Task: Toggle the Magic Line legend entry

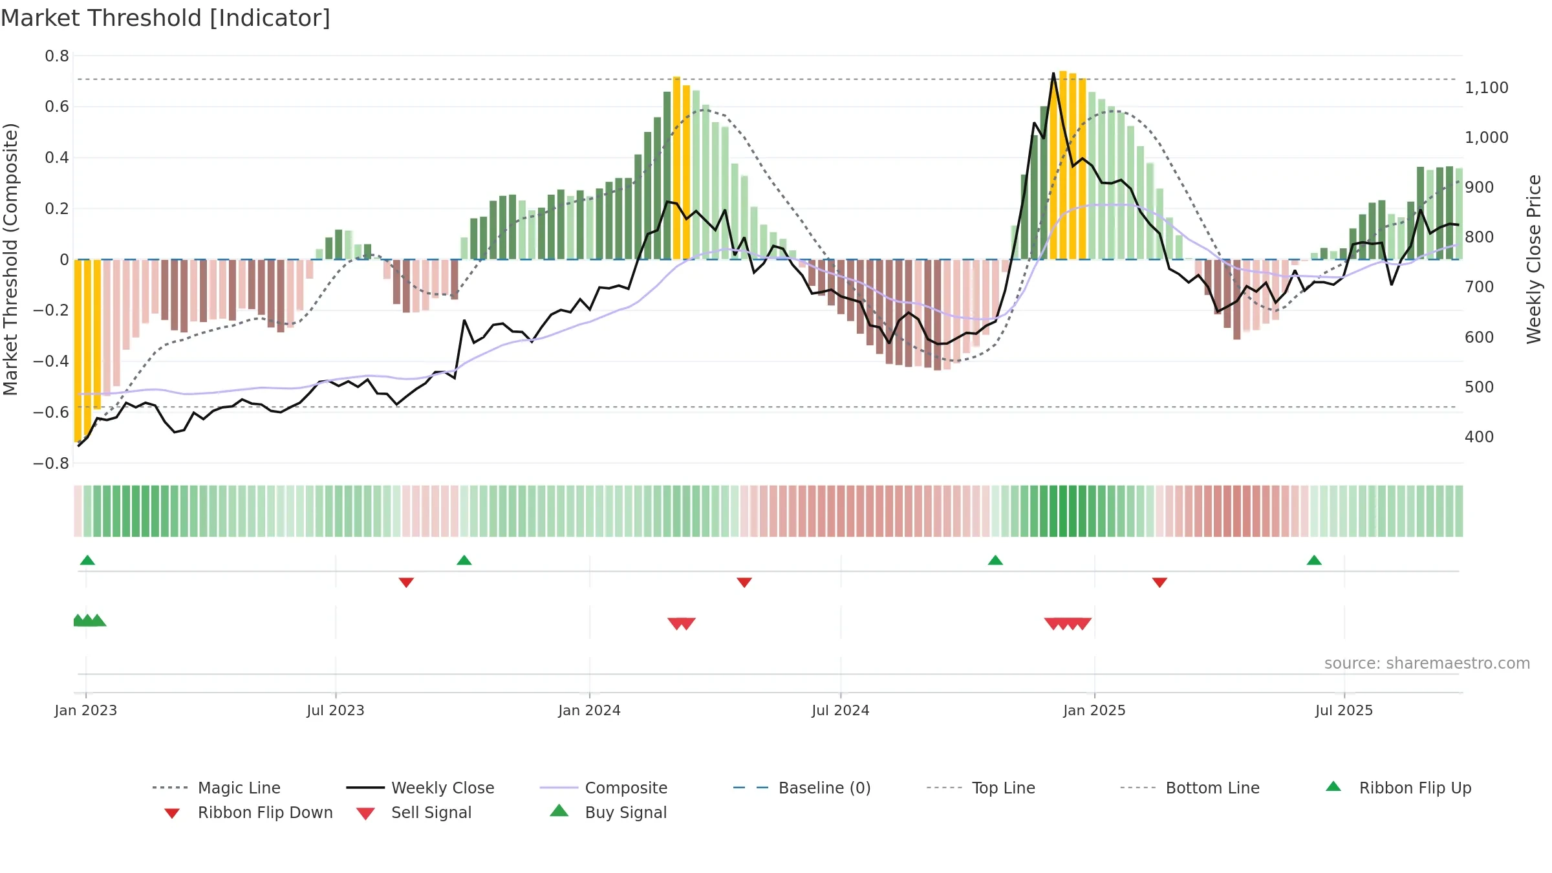Action: pyautogui.click(x=217, y=788)
